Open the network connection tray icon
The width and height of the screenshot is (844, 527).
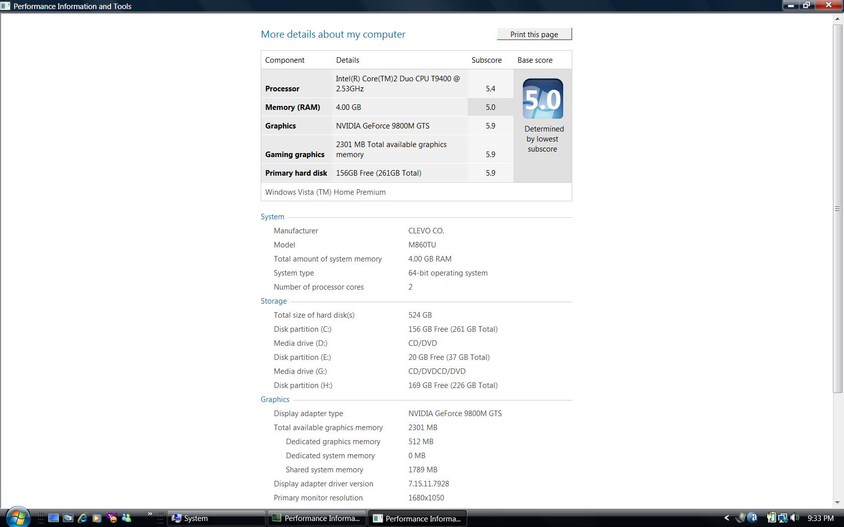click(783, 518)
